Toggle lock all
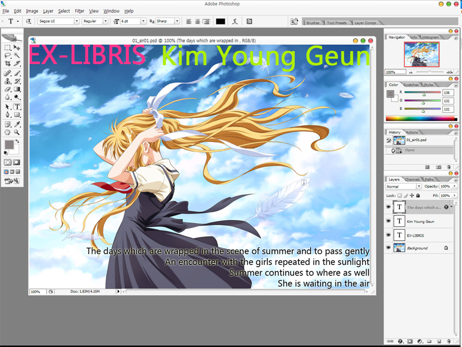462x347 pixels. pyautogui.click(x=418, y=195)
